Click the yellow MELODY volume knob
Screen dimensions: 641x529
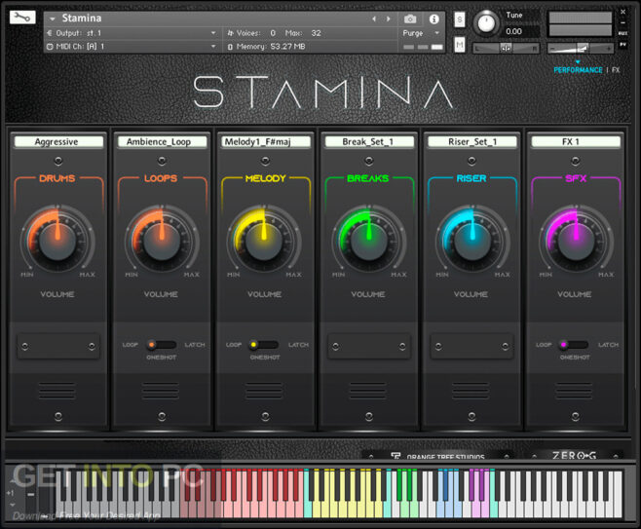pos(264,242)
